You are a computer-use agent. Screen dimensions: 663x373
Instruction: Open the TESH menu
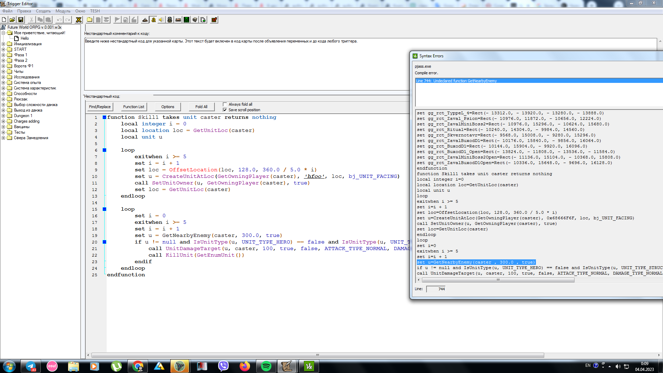tap(95, 11)
